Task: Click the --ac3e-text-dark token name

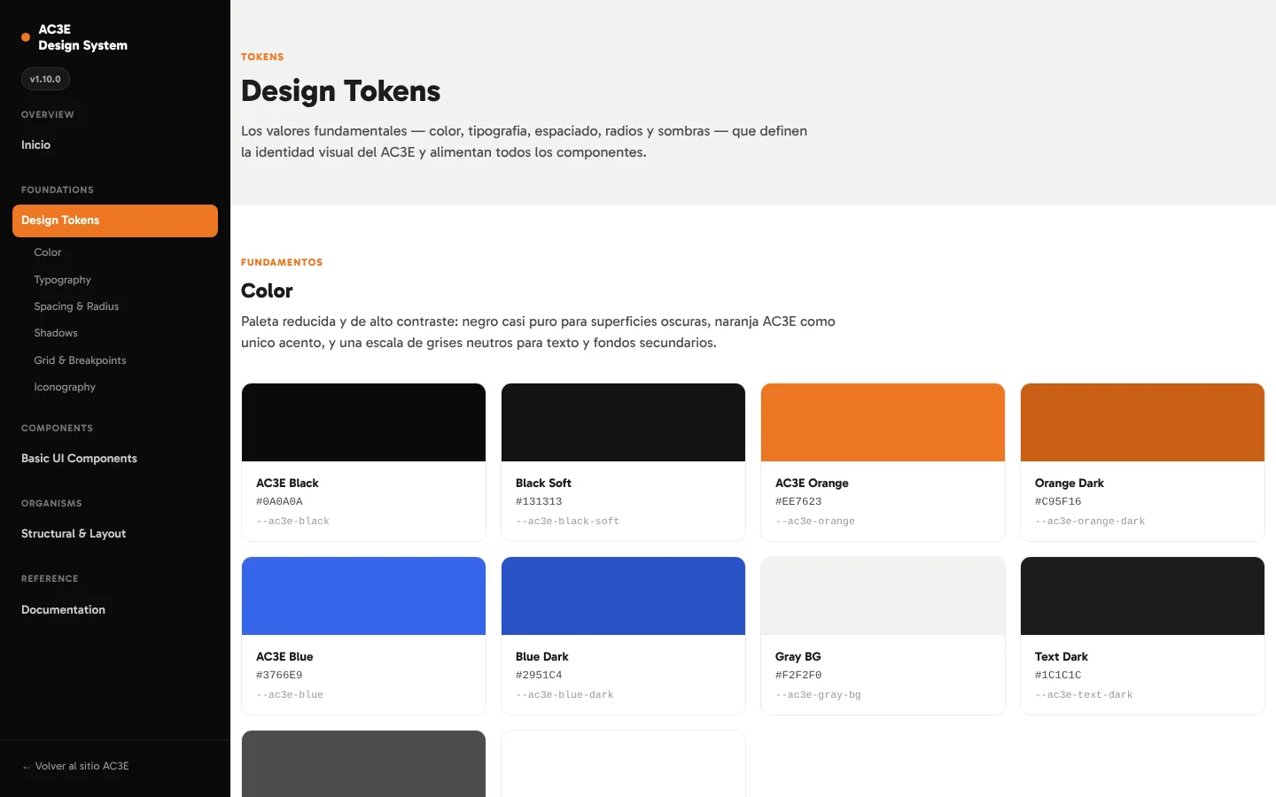Action: coord(1084,694)
